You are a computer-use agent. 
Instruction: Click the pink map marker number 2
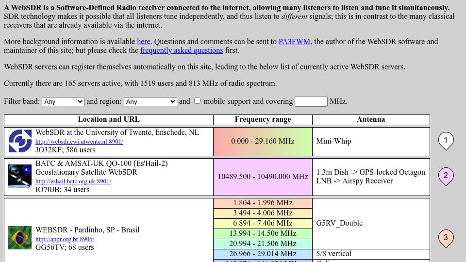[446, 177]
